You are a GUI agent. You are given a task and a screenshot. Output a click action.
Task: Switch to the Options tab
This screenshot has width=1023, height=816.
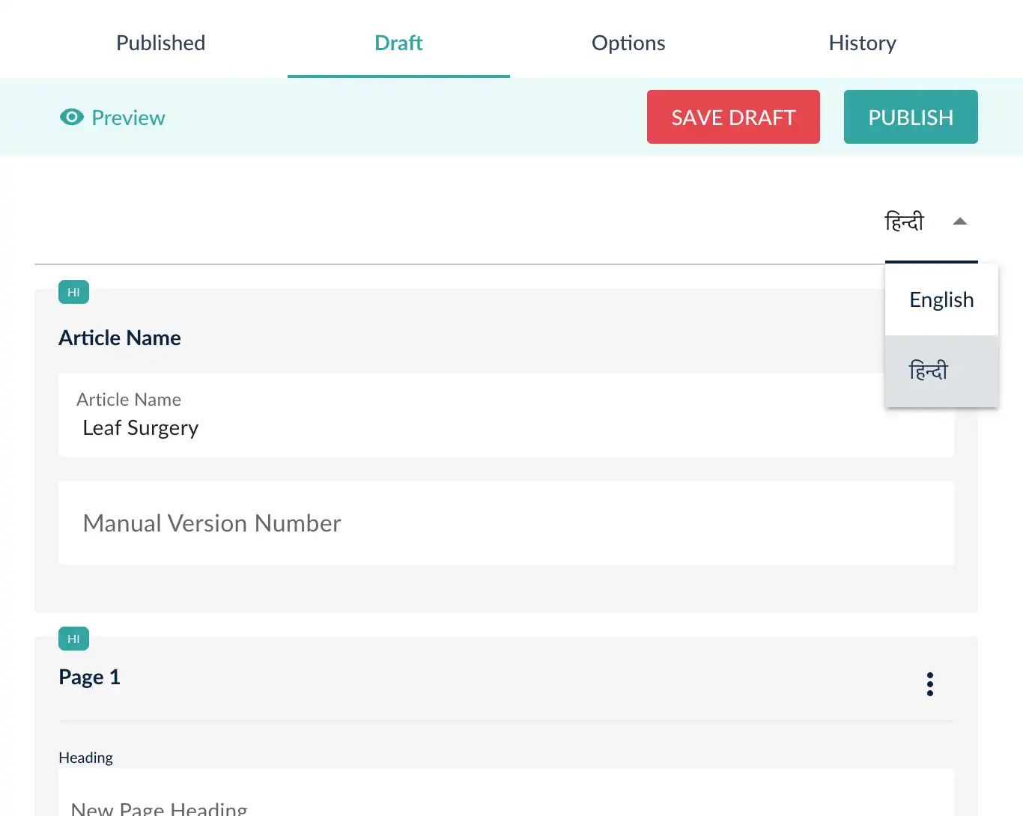628,43
